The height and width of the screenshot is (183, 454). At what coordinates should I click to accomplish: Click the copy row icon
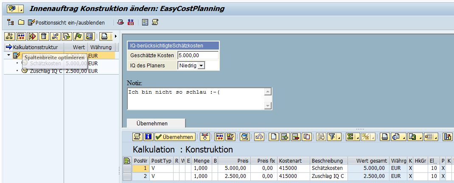coord(307,137)
